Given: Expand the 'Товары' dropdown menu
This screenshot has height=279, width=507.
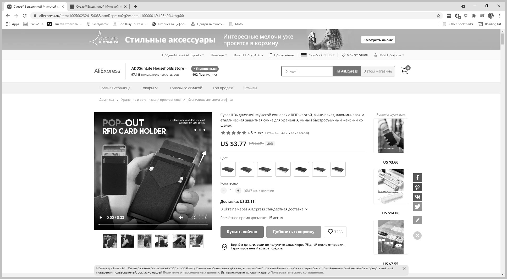Looking at the screenshot, I should pyautogui.click(x=149, y=88).
